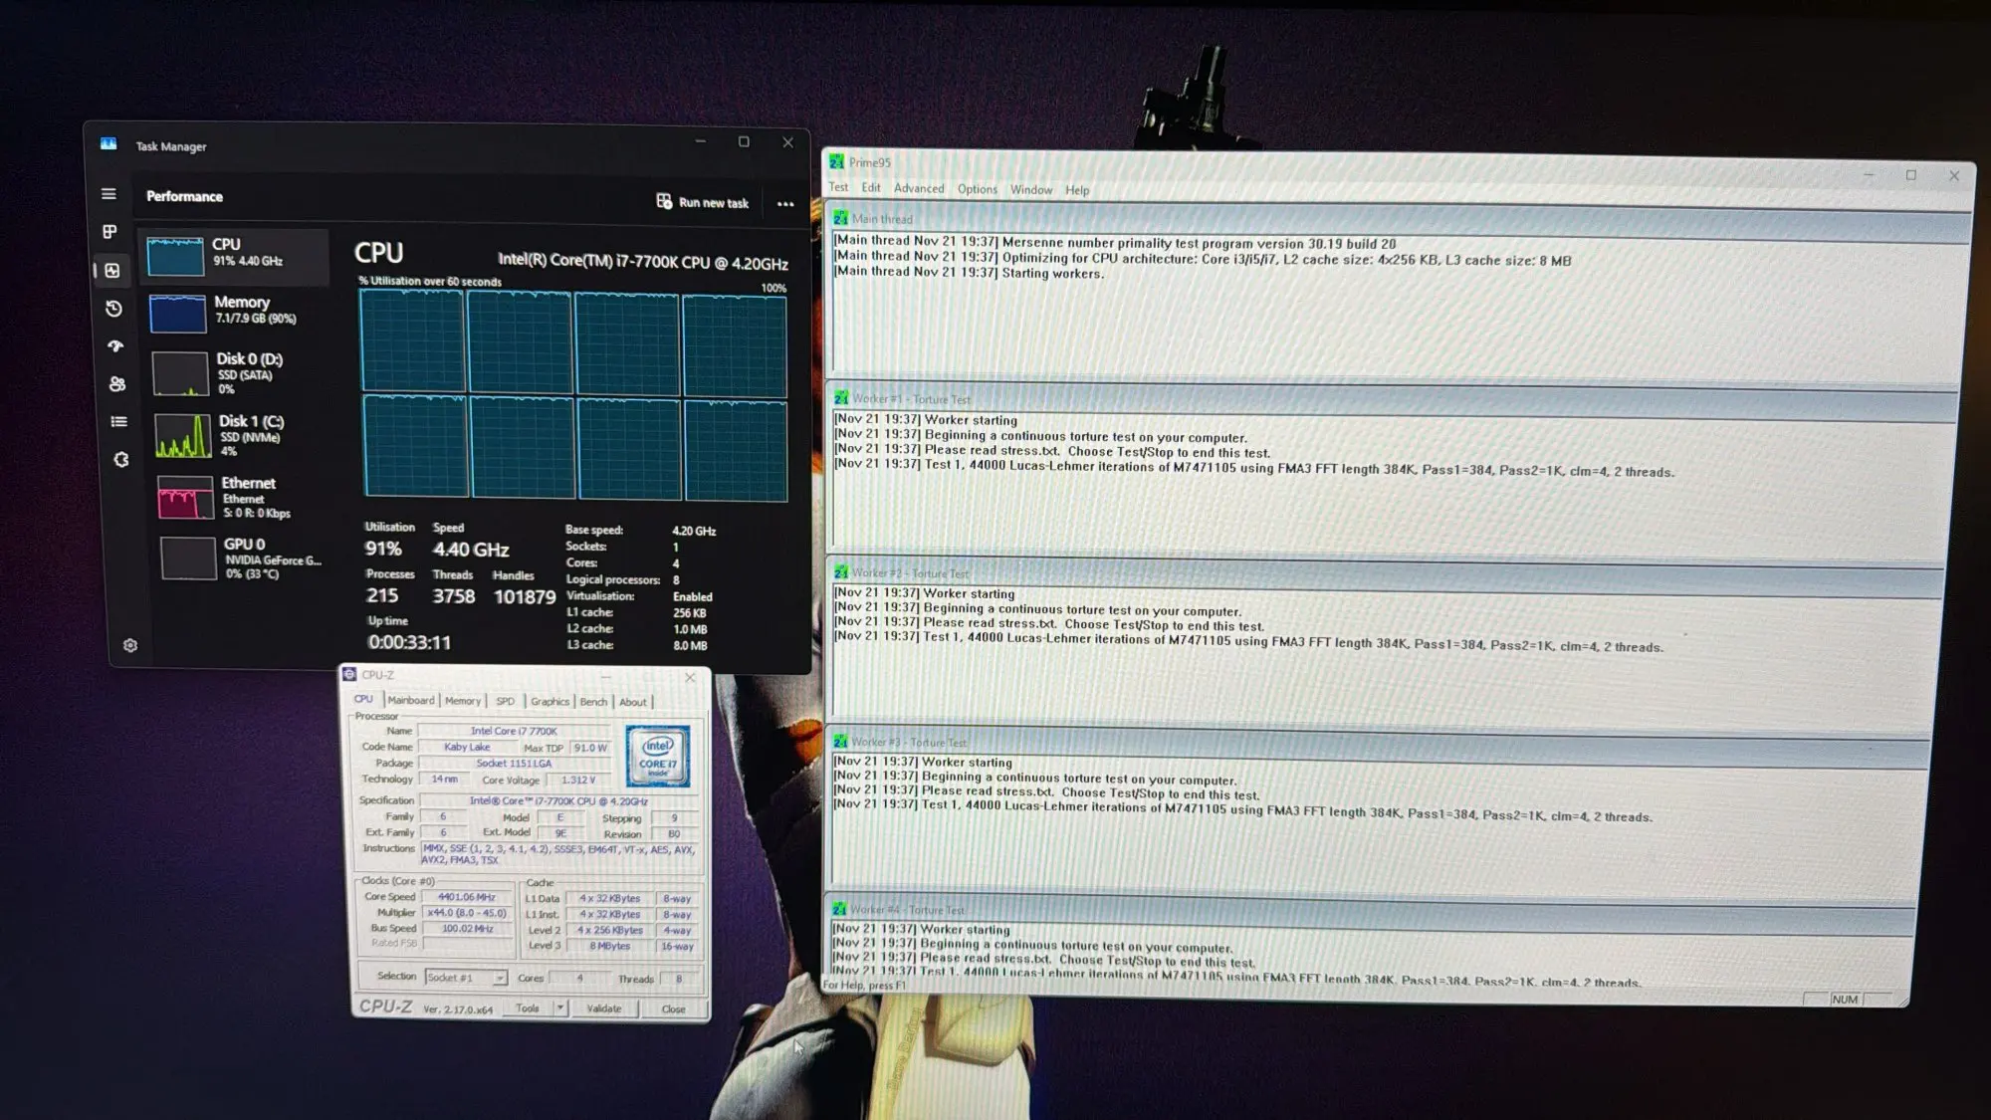1991x1120 pixels.
Task: Open Task Manager settings gear
Action: tap(130, 645)
